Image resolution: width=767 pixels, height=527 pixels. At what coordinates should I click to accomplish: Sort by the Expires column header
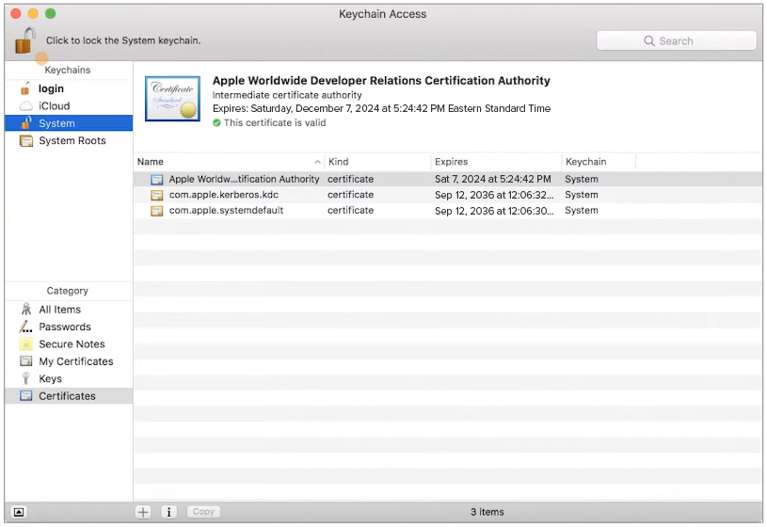tap(497, 162)
